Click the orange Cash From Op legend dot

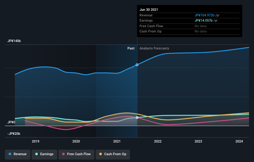pos(101,154)
